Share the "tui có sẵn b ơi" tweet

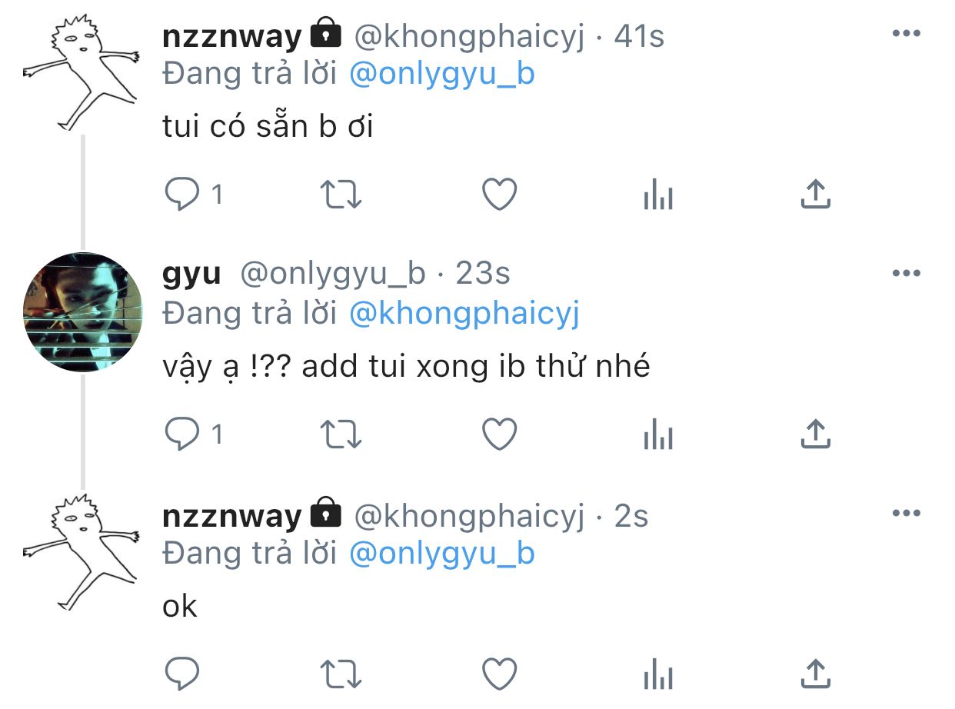pos(815,195)
